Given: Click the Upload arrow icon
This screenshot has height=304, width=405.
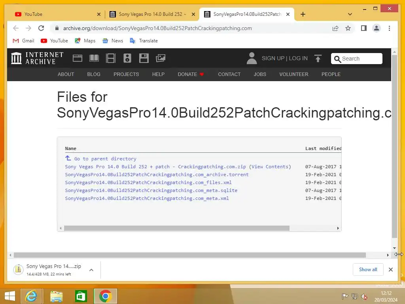Looking at the screenshot, I should point(318,59).
